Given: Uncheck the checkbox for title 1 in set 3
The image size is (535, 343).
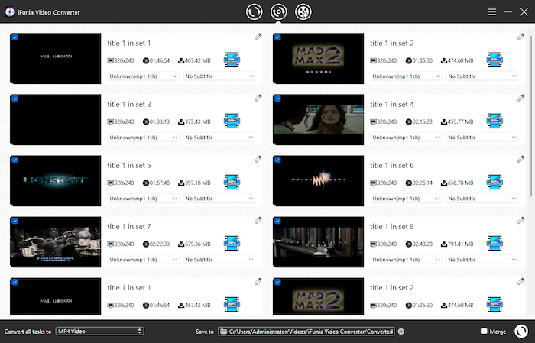Looking at the screenshot, I should pos(15,99).
